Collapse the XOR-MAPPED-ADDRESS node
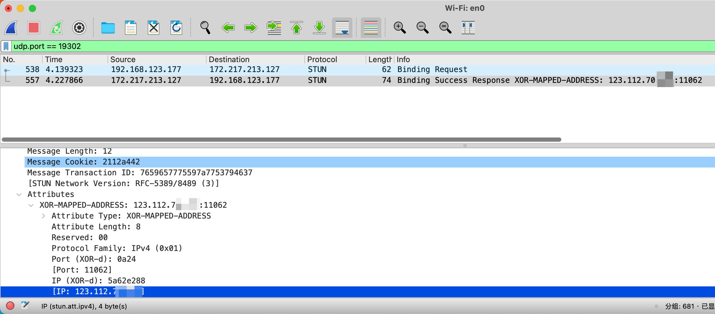The width and height of the screenshot is (715, 314). tap(31, 205)
